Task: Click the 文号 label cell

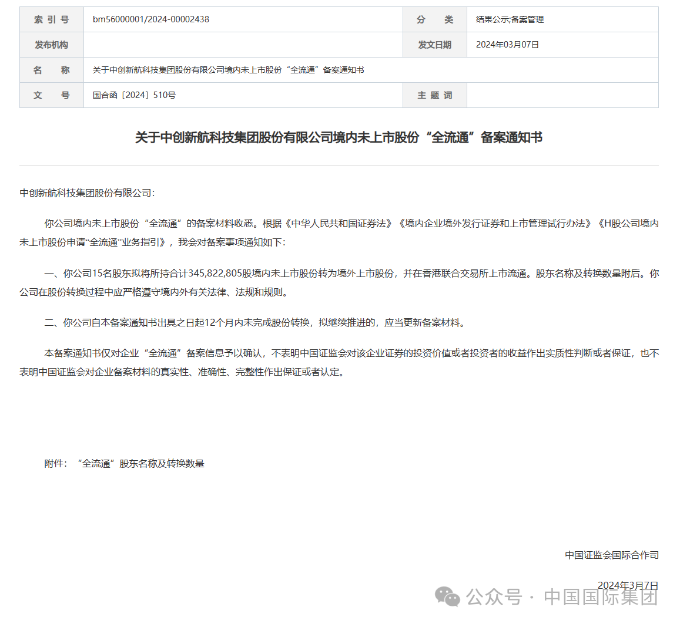Action: pyautogui.click(x=52, y=95)
